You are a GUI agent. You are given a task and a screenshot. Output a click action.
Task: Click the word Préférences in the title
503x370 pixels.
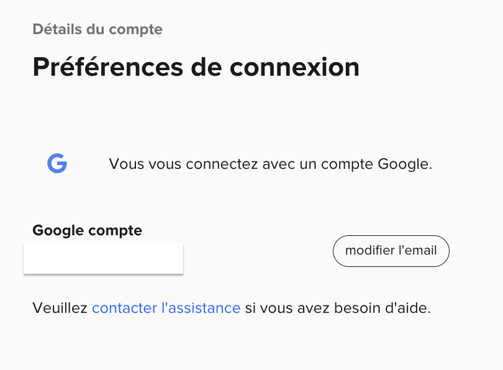tap(108, 67)
